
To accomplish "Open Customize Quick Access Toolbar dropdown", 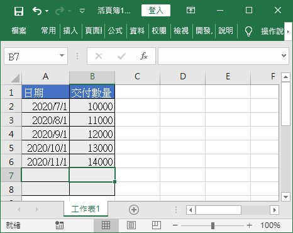I will 82,11.
